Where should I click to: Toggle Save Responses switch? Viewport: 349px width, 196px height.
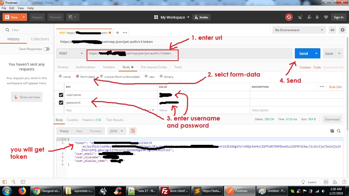tap(46, 49)
